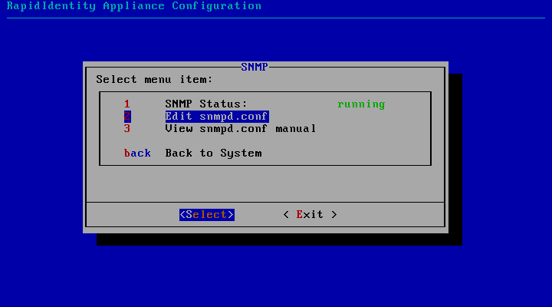Go Back to System menu entry
Image resolution: width=552 pixels, height=307 pixels.
pyautogui.click(x=213, y=153)
